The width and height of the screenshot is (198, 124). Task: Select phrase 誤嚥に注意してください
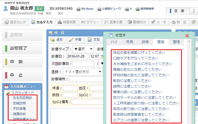(132, 86)
